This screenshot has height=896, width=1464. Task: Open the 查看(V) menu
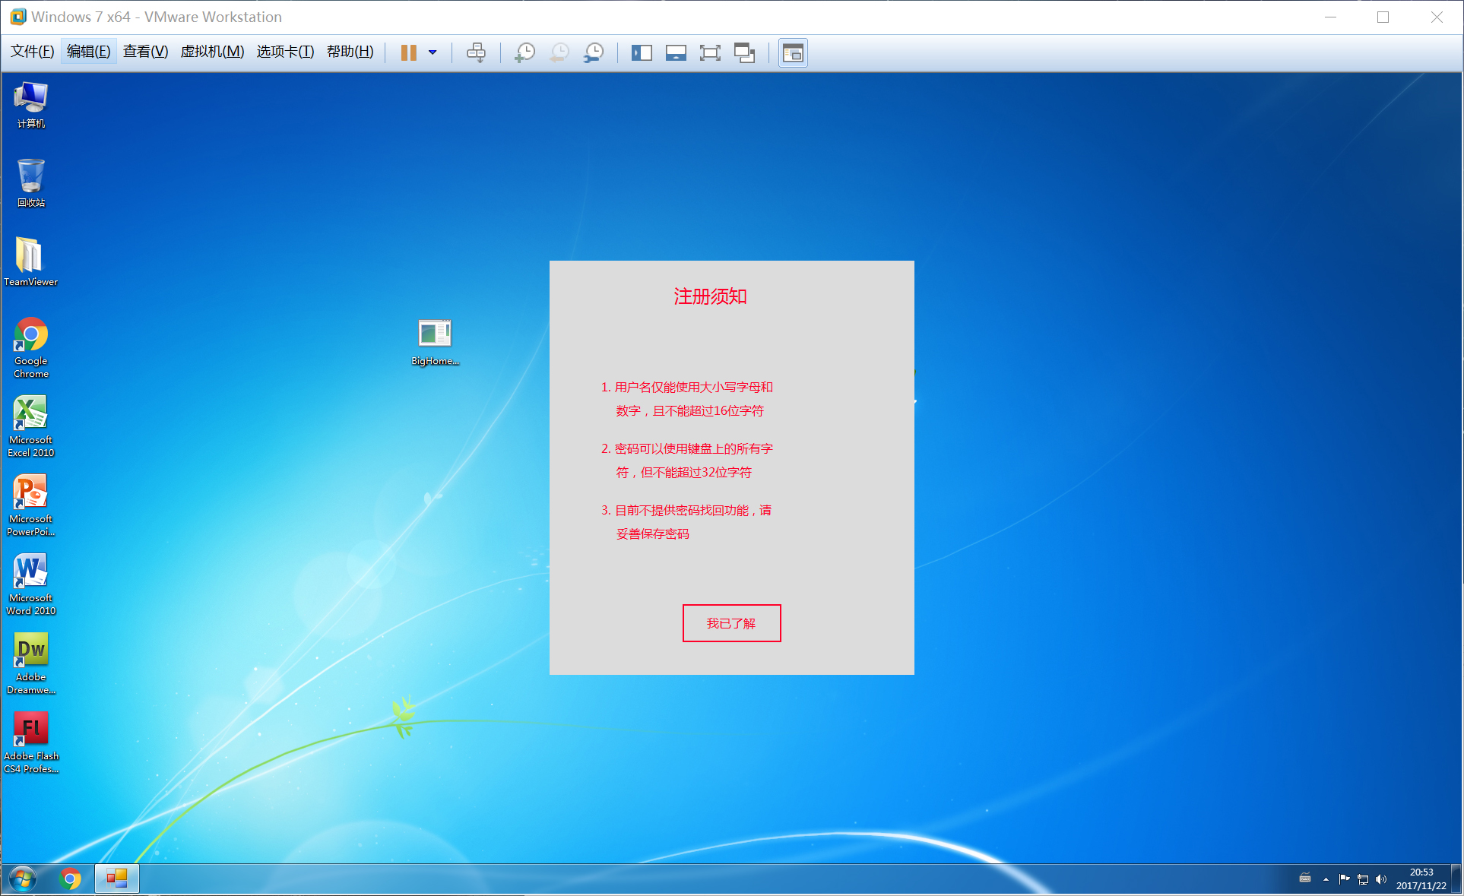pyautogui.click(x=146, y=52)
